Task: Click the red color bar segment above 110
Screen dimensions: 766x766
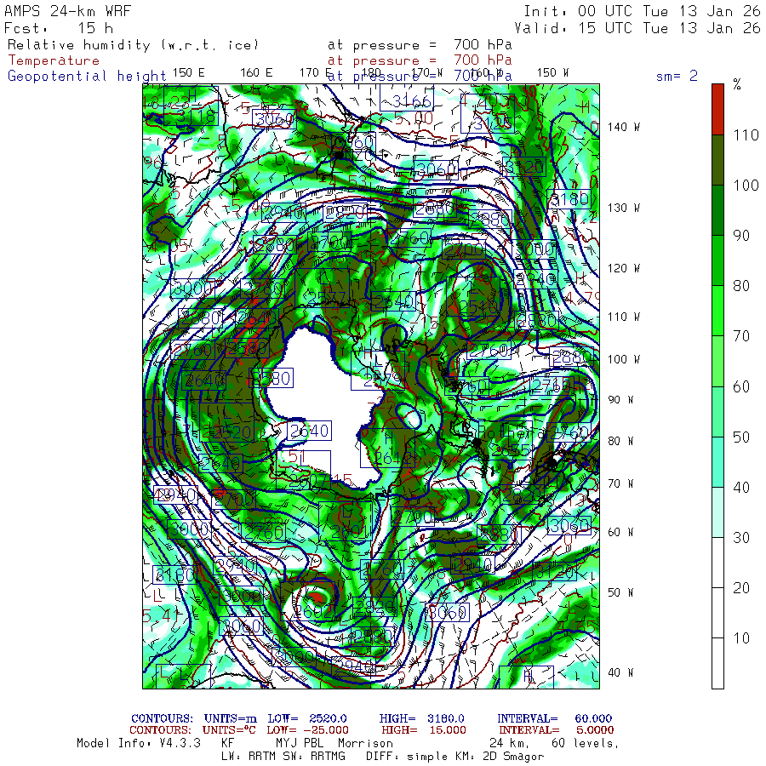Action: (x=717, y=110)
